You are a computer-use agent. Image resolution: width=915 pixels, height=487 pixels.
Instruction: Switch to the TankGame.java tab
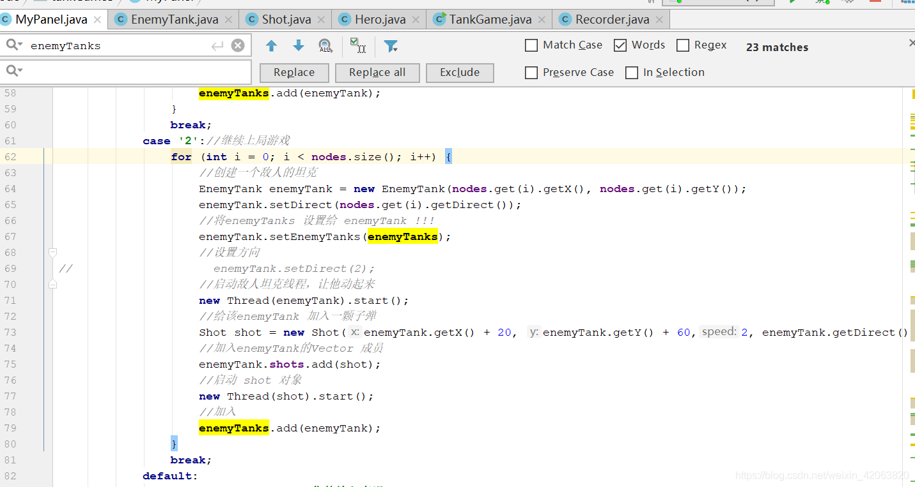pyautogui.click(x=490, y=19)
